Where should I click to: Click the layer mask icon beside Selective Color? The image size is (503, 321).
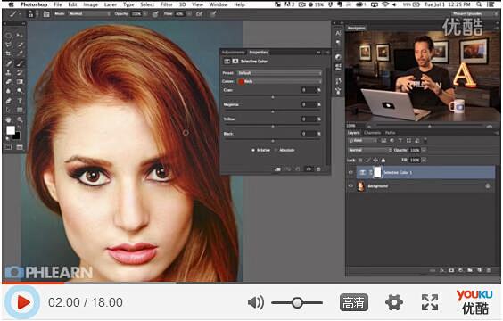(x=377, y=172)
